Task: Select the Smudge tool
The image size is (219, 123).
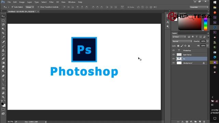Action: 3,67
